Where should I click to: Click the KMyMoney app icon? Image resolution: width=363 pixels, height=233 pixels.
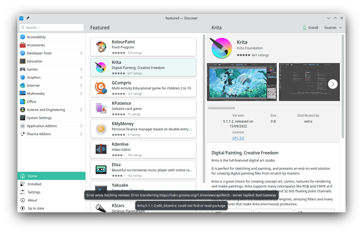(x=101, y=129)
